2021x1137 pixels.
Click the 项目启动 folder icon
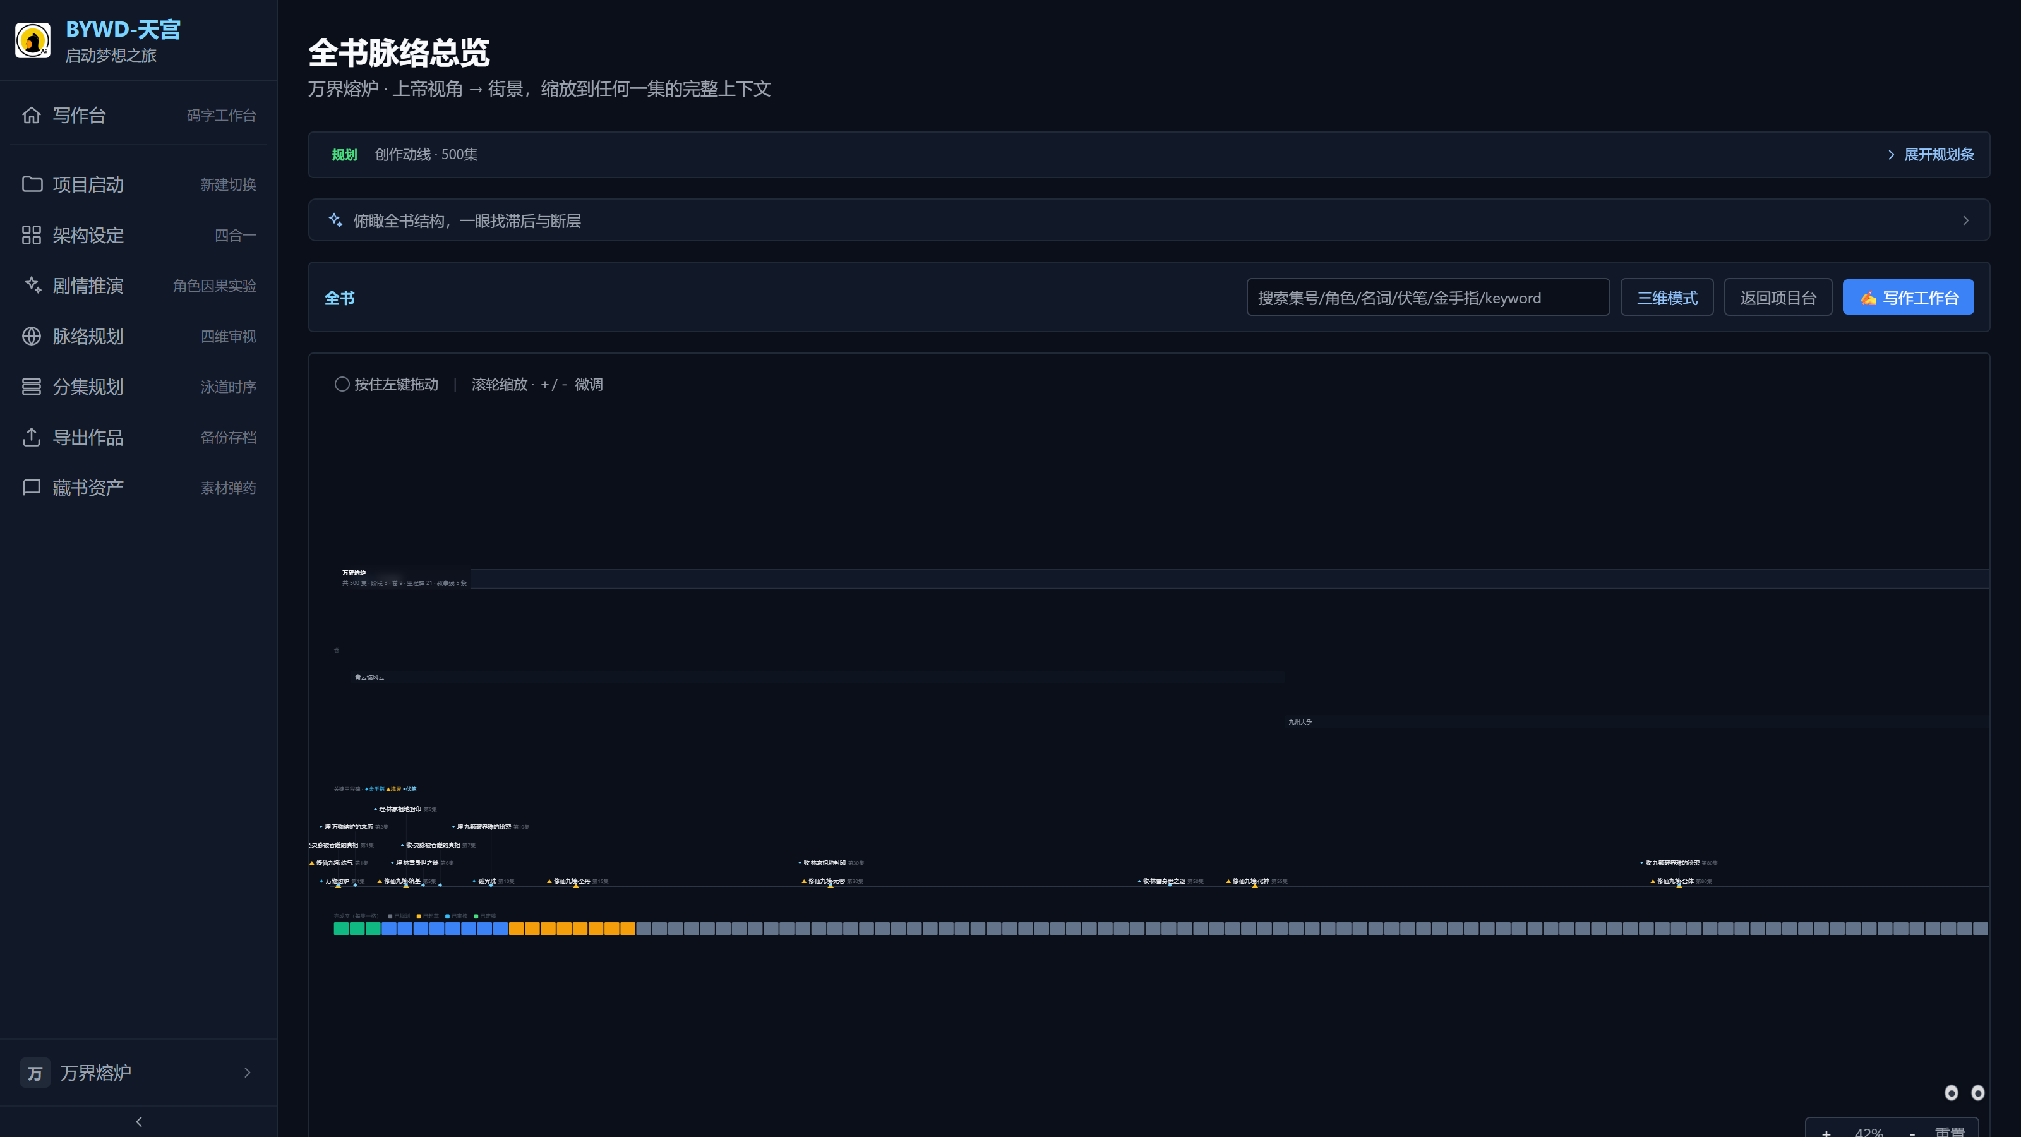(32, 184)
